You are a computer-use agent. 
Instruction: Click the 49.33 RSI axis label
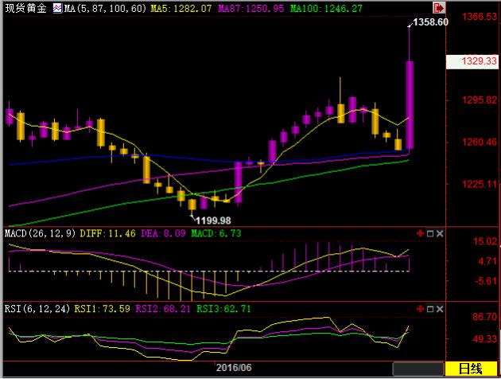[x=485, y=338]
